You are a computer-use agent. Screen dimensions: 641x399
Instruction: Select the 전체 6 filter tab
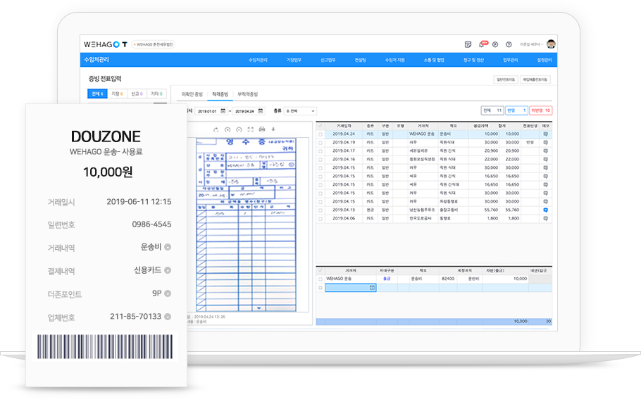coord(97,94)
